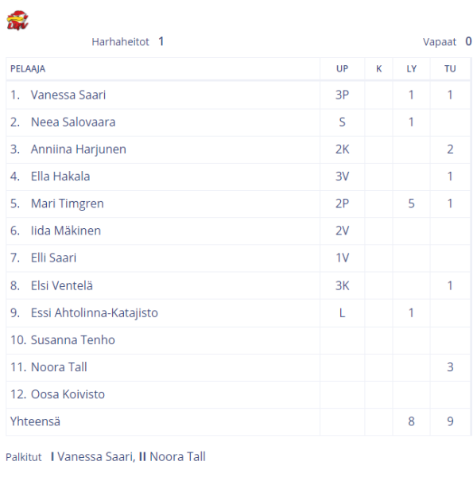
Task: Click Iida Mäkinen's name
Action: tap(66, 231)
